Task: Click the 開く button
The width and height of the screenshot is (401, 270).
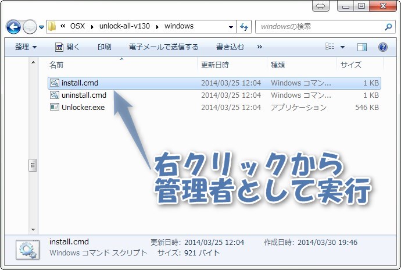Action: point(67,47)
